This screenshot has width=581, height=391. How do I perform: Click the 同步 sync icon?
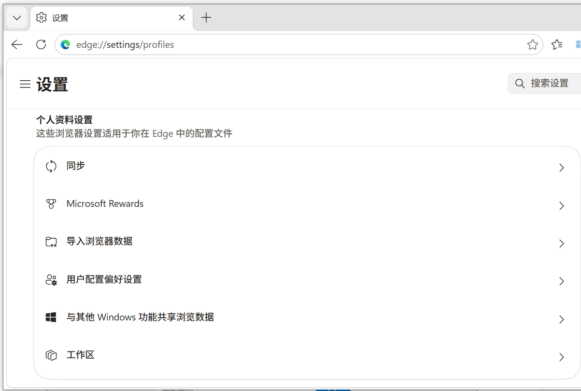[x=51, y=166]
